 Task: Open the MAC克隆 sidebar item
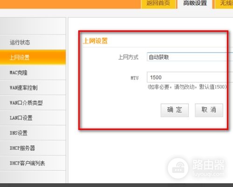coord(33,72)
